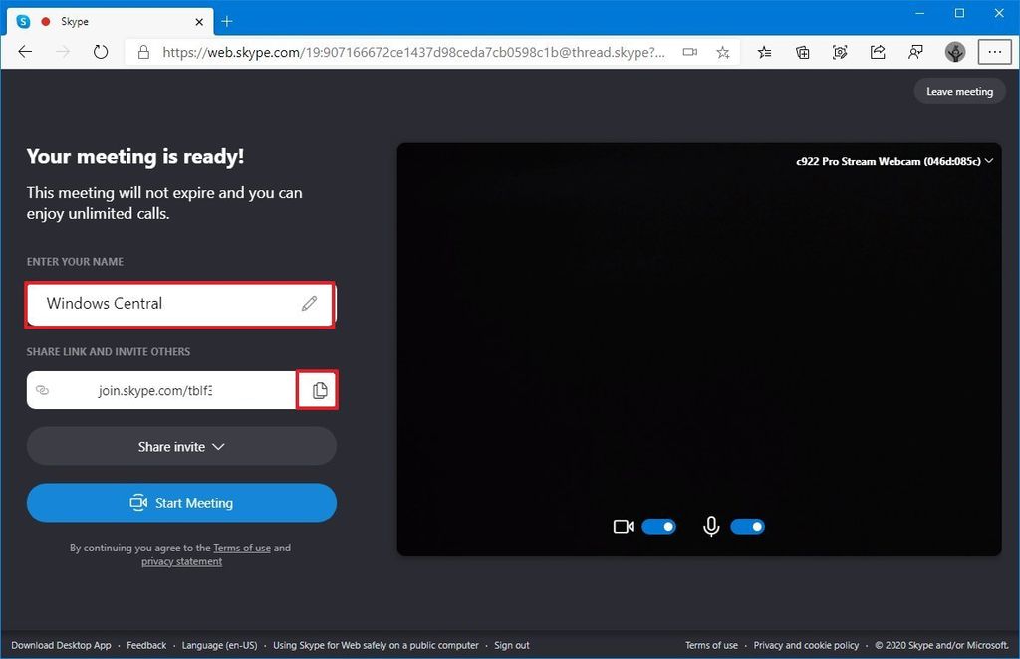
Task: Click the link chain icon in the invite field
Action: [x=43, y=390]
